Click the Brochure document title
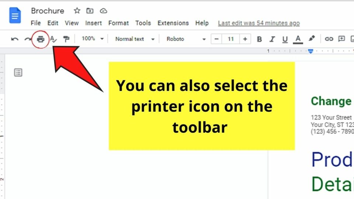 pyautogui.click(x=48, y=11)
